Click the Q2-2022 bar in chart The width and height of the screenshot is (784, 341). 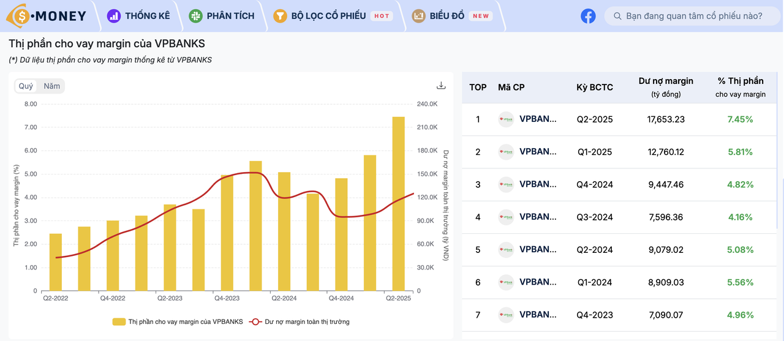click(56, 262)
